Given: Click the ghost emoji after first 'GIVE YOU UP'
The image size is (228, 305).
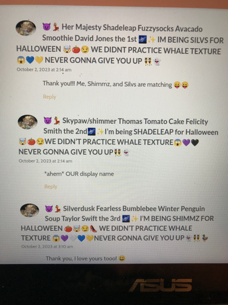Looking at the screenshot, I should (157, 61).
